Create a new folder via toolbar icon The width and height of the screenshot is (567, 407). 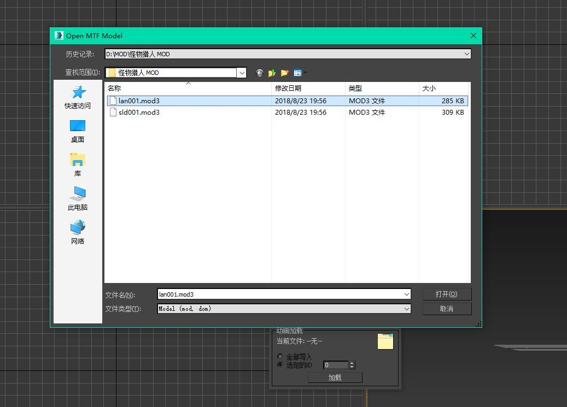[x=285, y=73]
